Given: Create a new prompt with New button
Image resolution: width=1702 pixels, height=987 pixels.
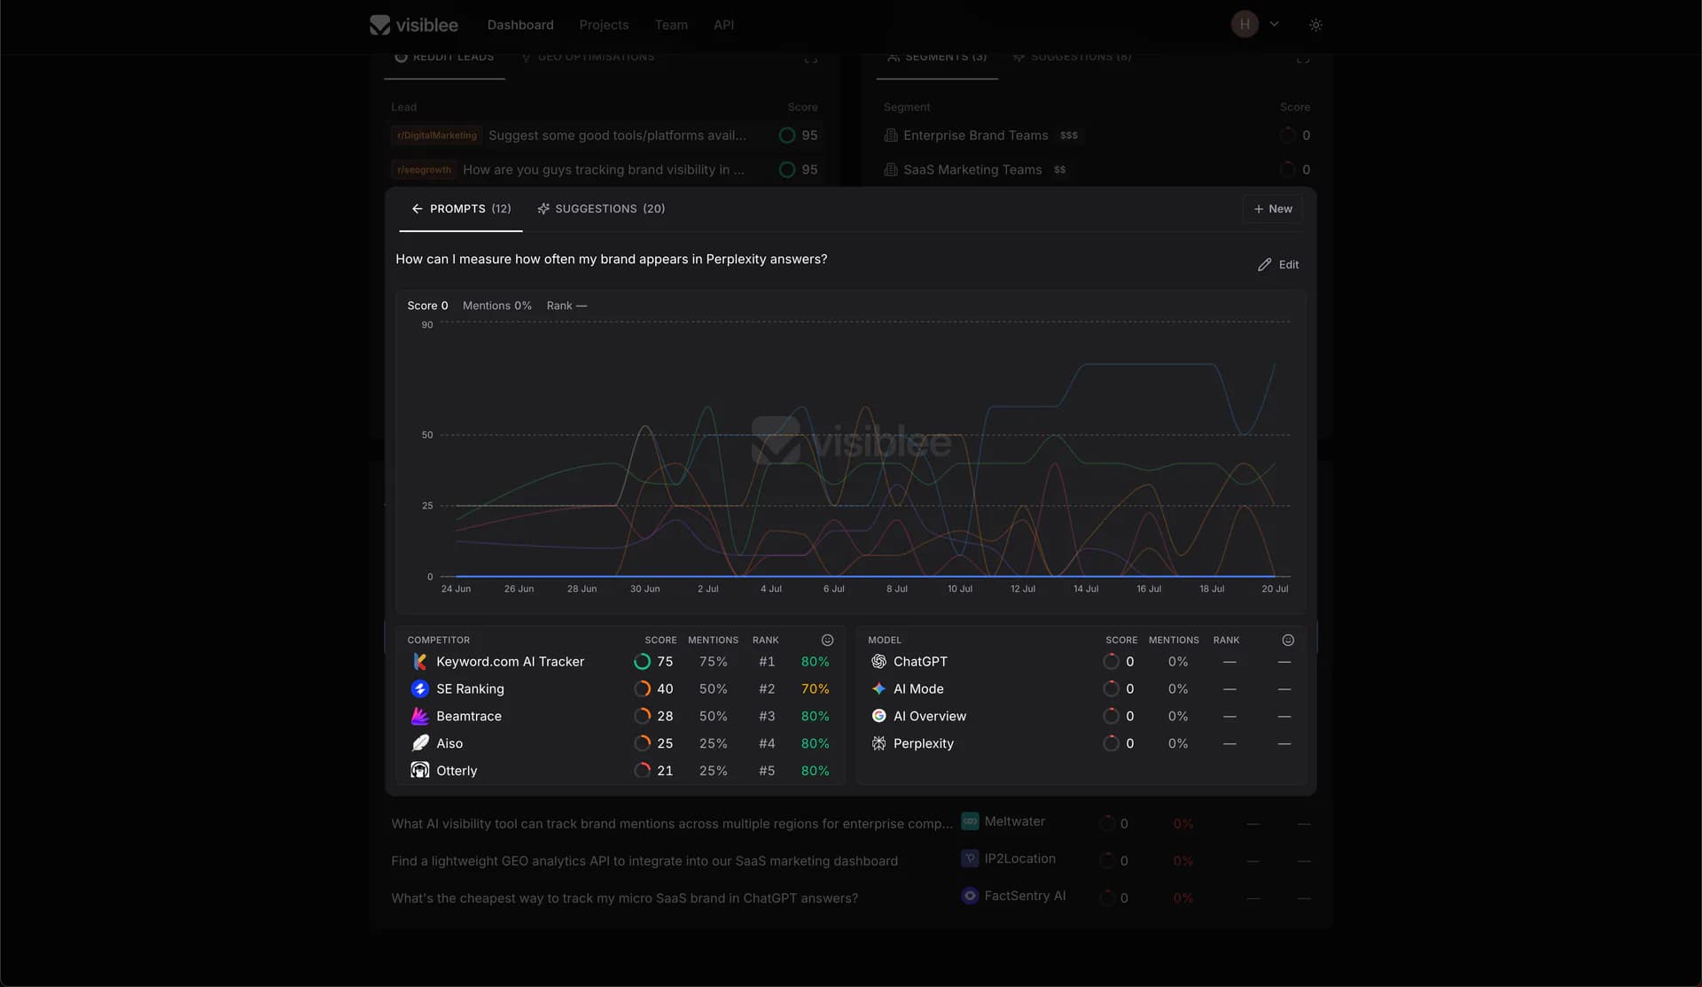Looking at the screenshot, I should pos(1272,209).
